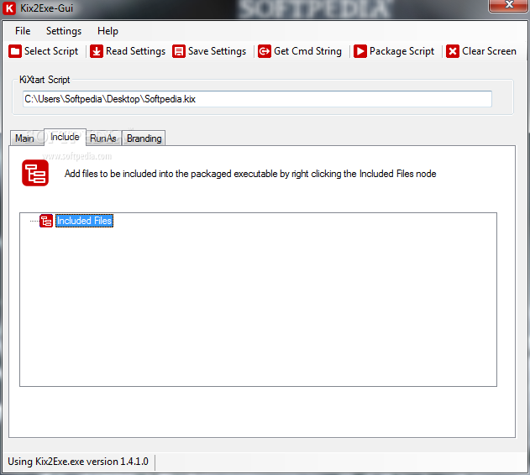Close the Kix2Exe-Gui window
The width and height of the screenshot is (530, 475).
tap(509, 5)
